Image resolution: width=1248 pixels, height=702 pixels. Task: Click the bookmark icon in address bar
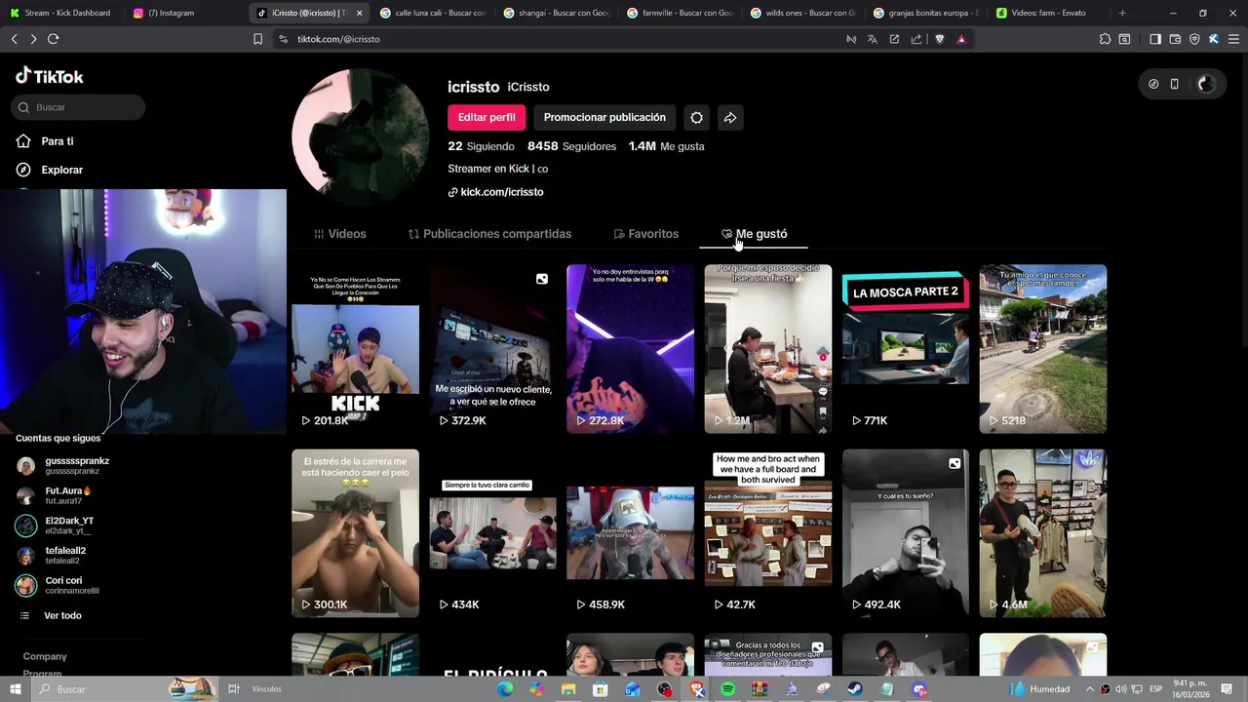[257, 39]
